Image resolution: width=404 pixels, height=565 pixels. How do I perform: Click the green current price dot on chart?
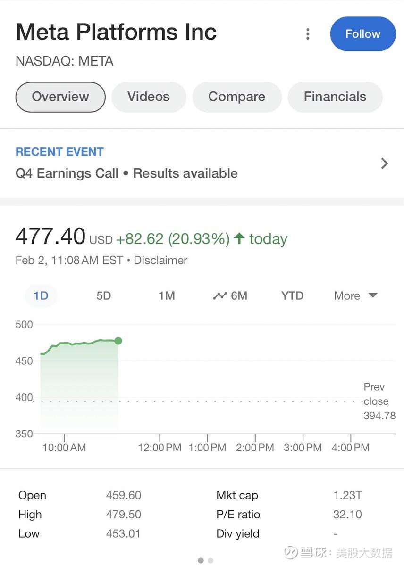[118, 341]
